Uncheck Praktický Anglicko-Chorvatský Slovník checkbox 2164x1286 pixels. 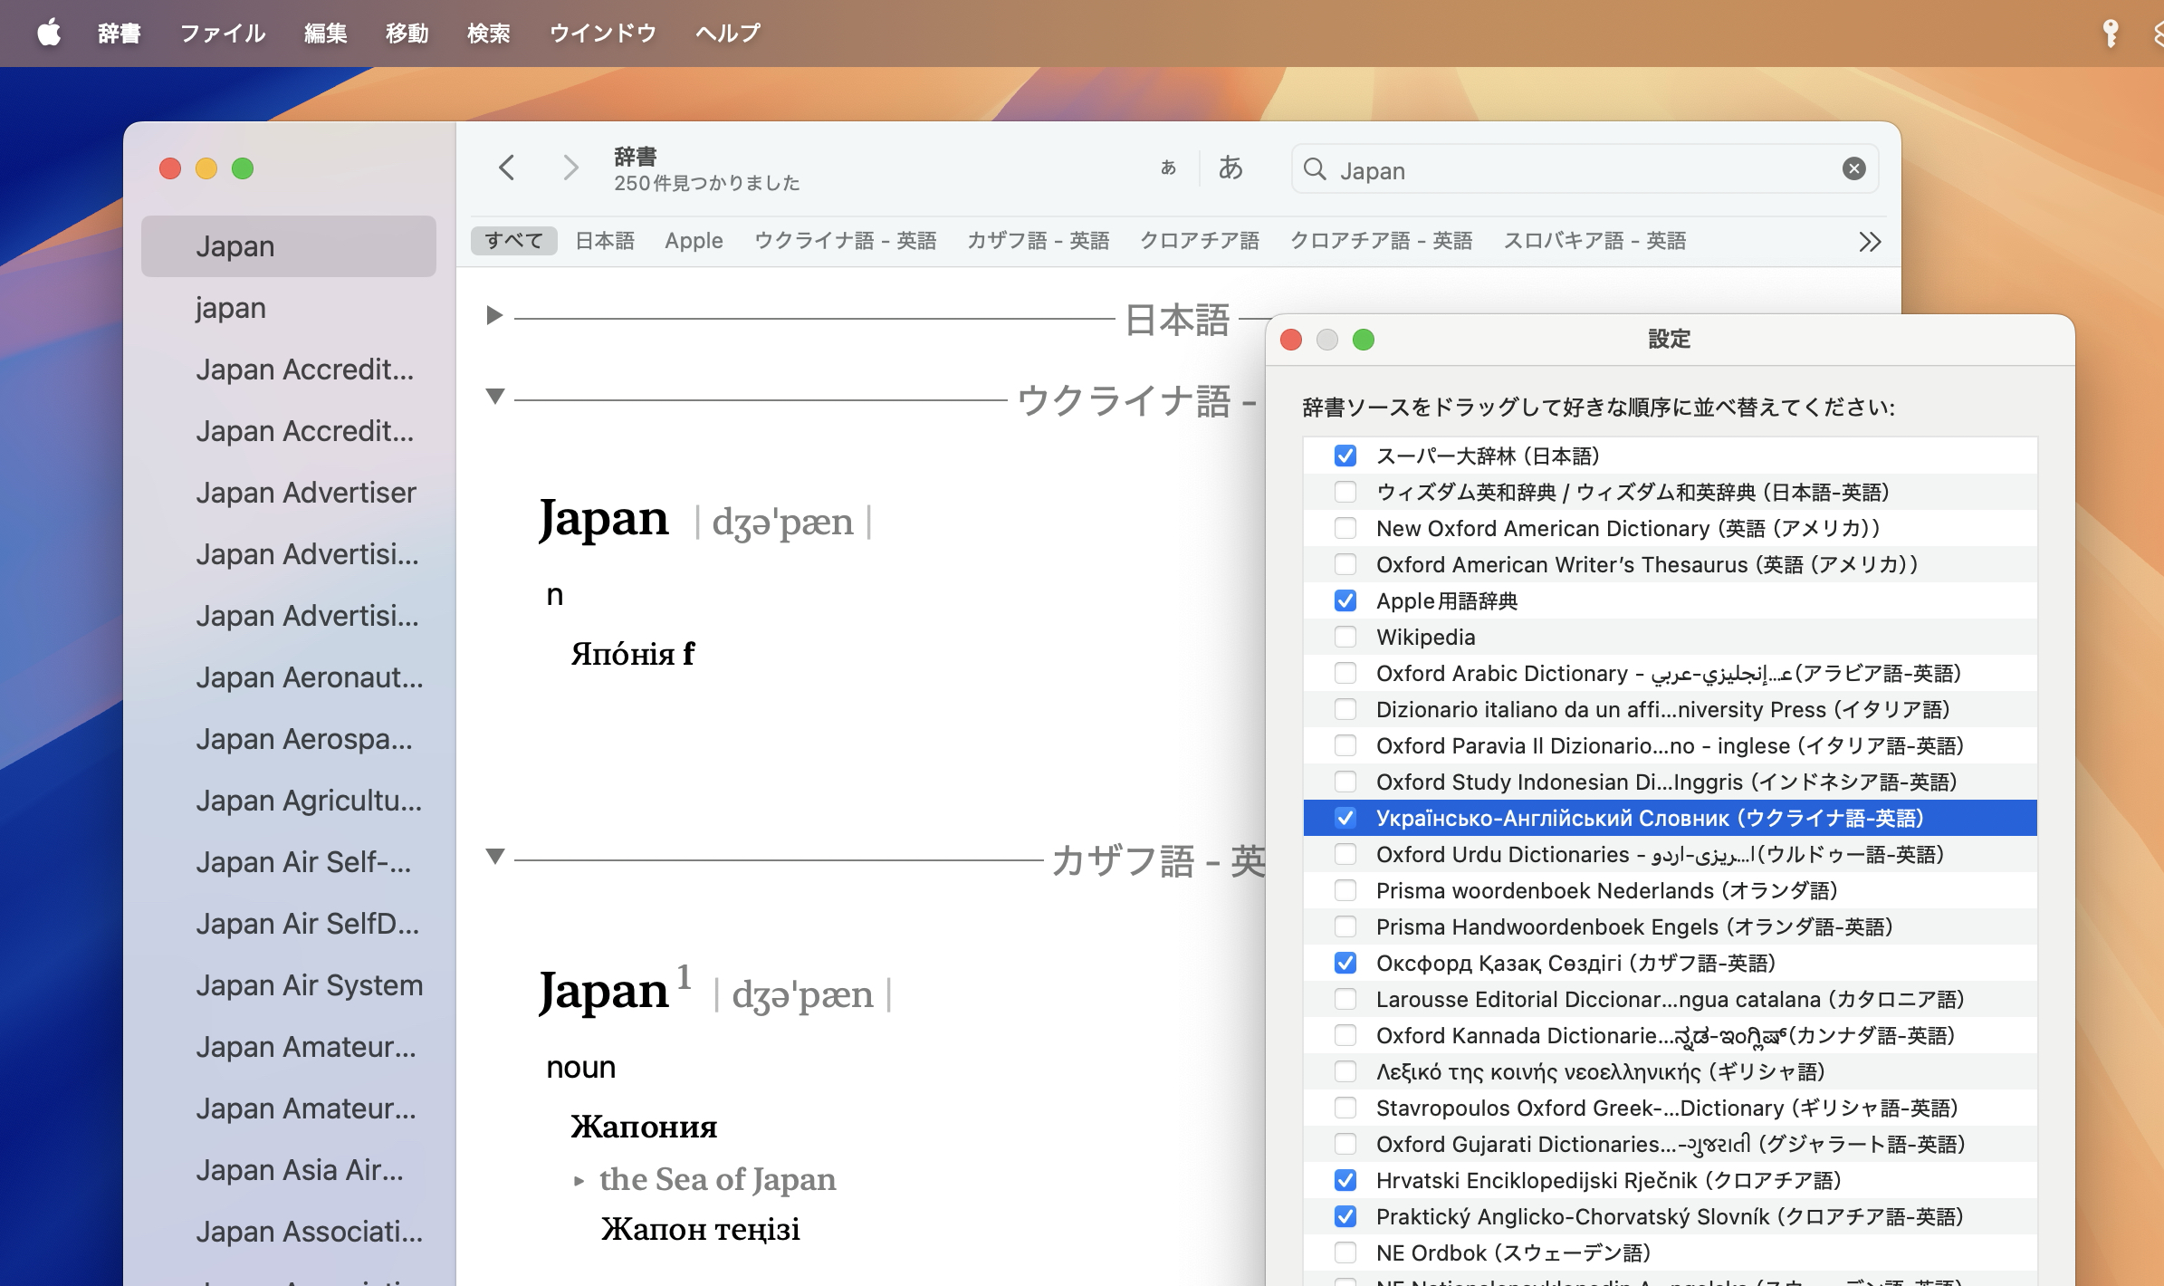tap(1345, 1216)
